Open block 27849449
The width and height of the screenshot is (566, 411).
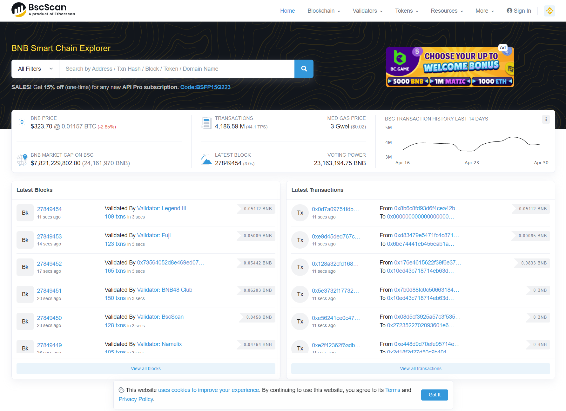pos(49,345)
